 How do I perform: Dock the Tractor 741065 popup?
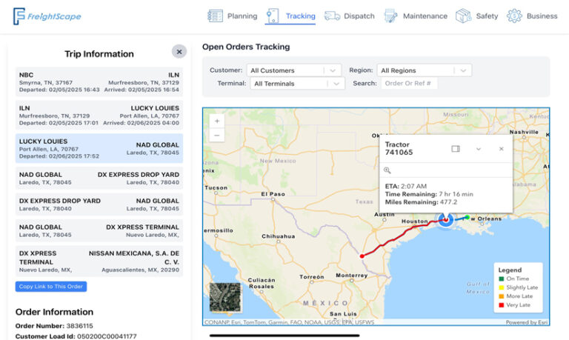tap(456, 149)
